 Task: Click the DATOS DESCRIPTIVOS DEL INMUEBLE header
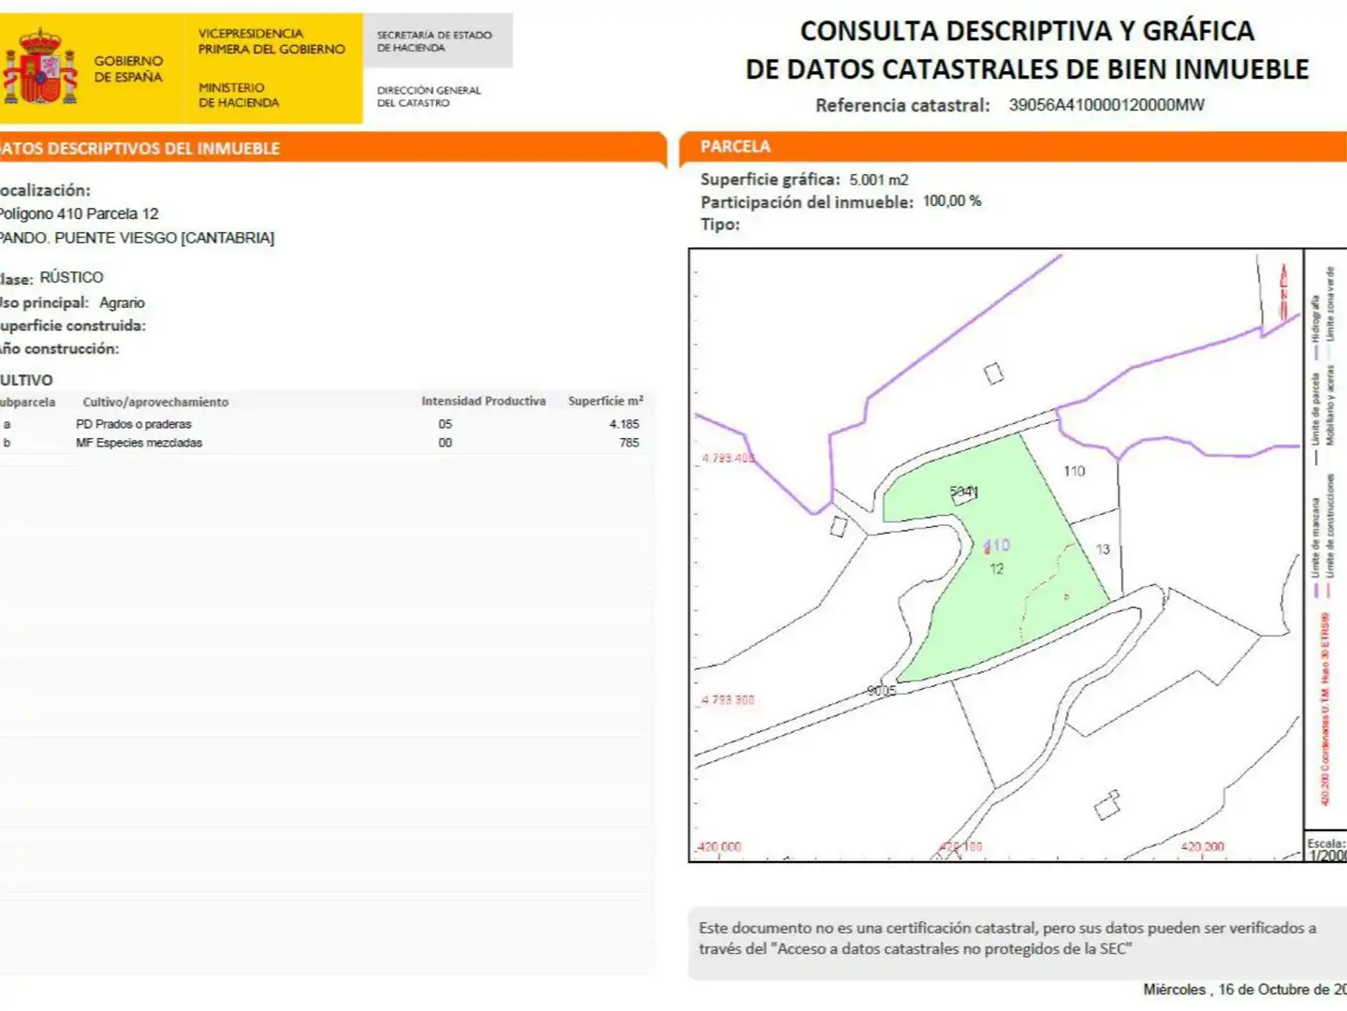pos(140,148)
